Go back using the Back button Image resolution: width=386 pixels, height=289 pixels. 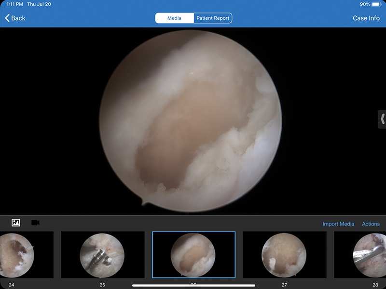[x=15, y=18]
